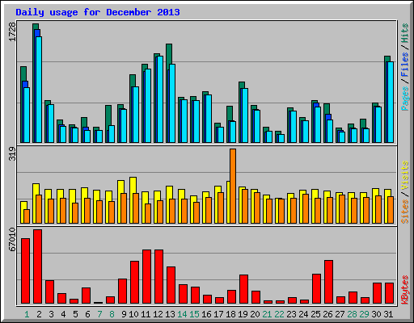Viewport: 414px width, 323px height.
Task: Click day label '8' on x-axis
Action: (112, 314)
